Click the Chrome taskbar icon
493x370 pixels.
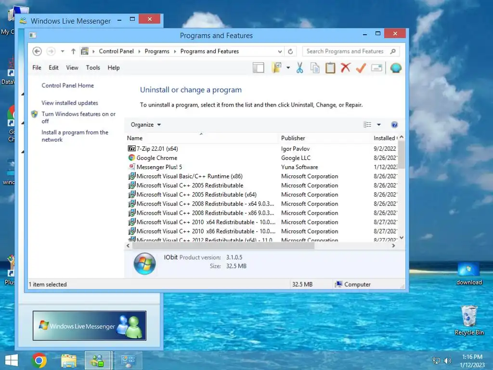point(39,360)
